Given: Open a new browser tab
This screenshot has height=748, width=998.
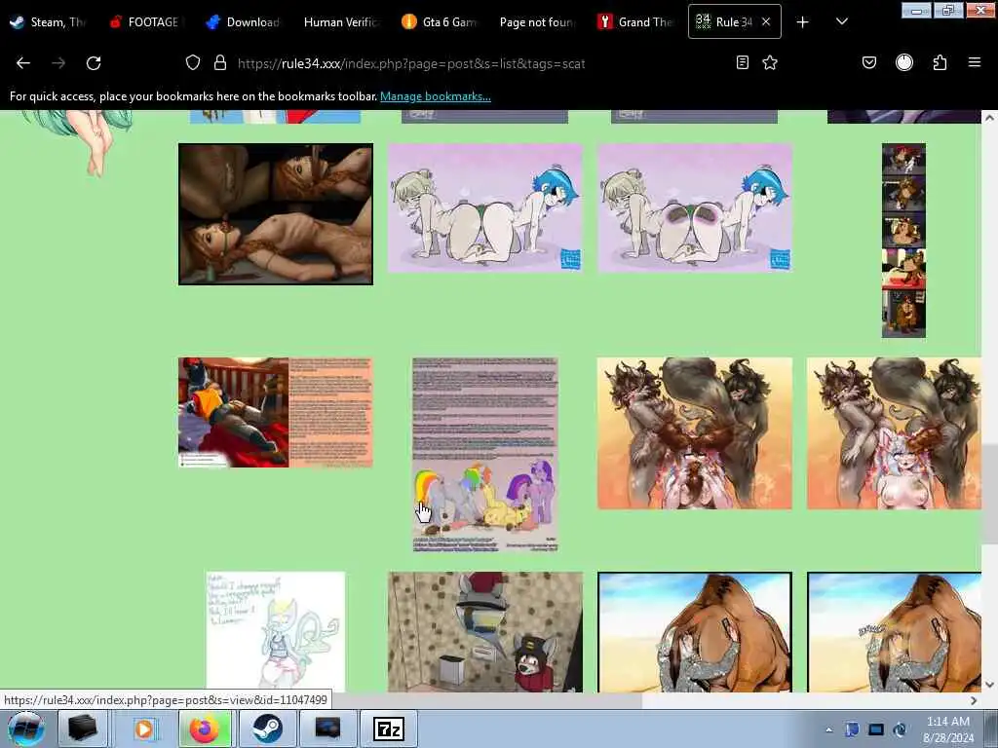Looking at the screenshot, I should [803, 22].
